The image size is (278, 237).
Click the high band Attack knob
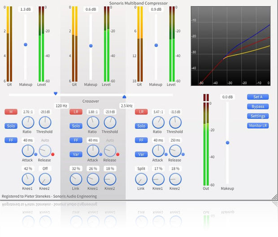point(158,151)
